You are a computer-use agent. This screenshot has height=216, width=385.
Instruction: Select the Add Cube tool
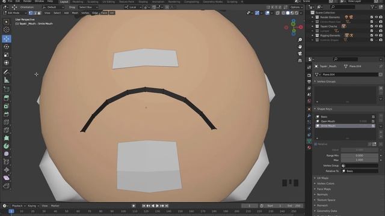click(x=7, y=89)
